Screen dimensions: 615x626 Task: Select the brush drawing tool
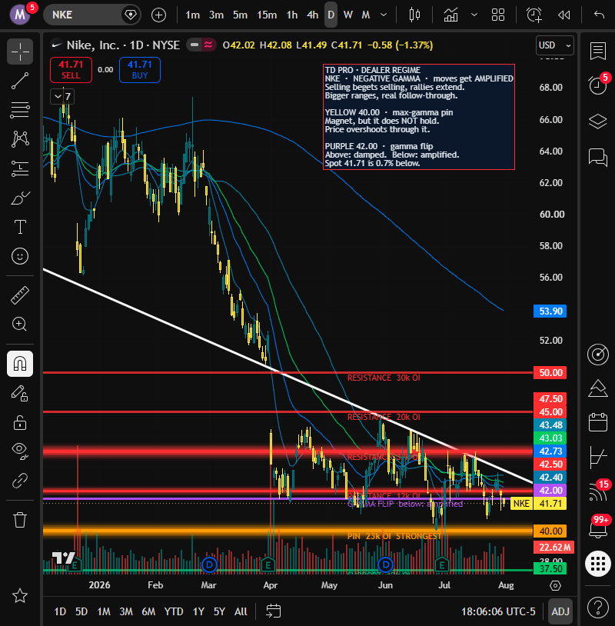19,198
